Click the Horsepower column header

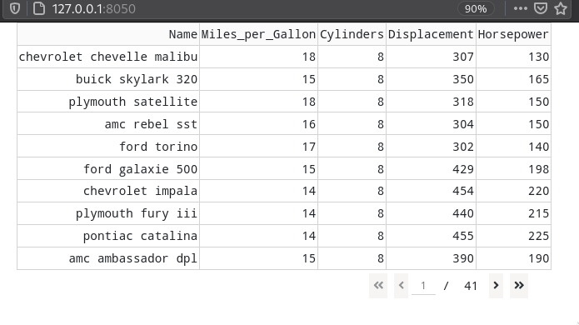[x=514, y=34]
